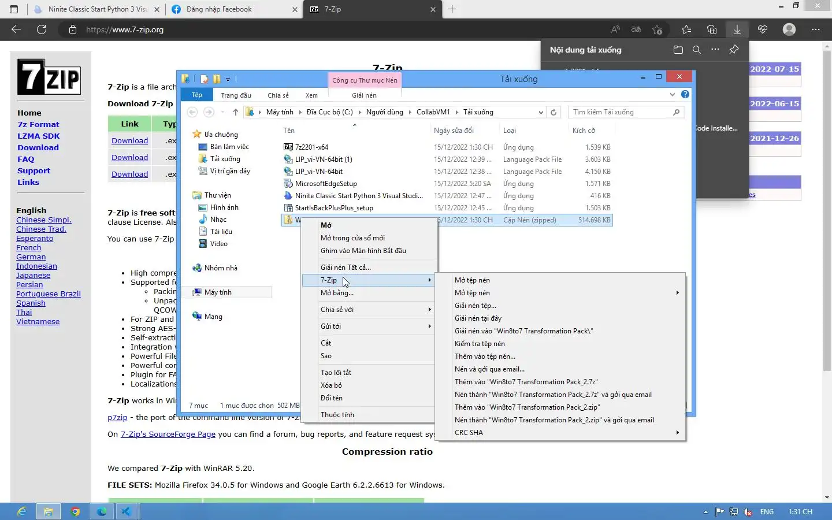Sort files by "Ngày sửa đổi" column
Image resolution: width=832 pixels, height=520 pixels.
pyautogui.click(x=454, y=131)
